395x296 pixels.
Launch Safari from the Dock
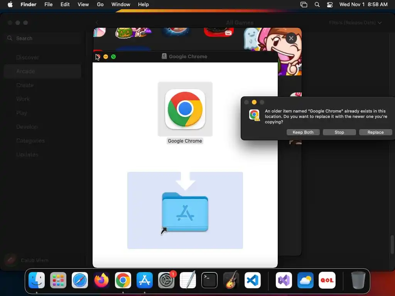coord(80,280)
